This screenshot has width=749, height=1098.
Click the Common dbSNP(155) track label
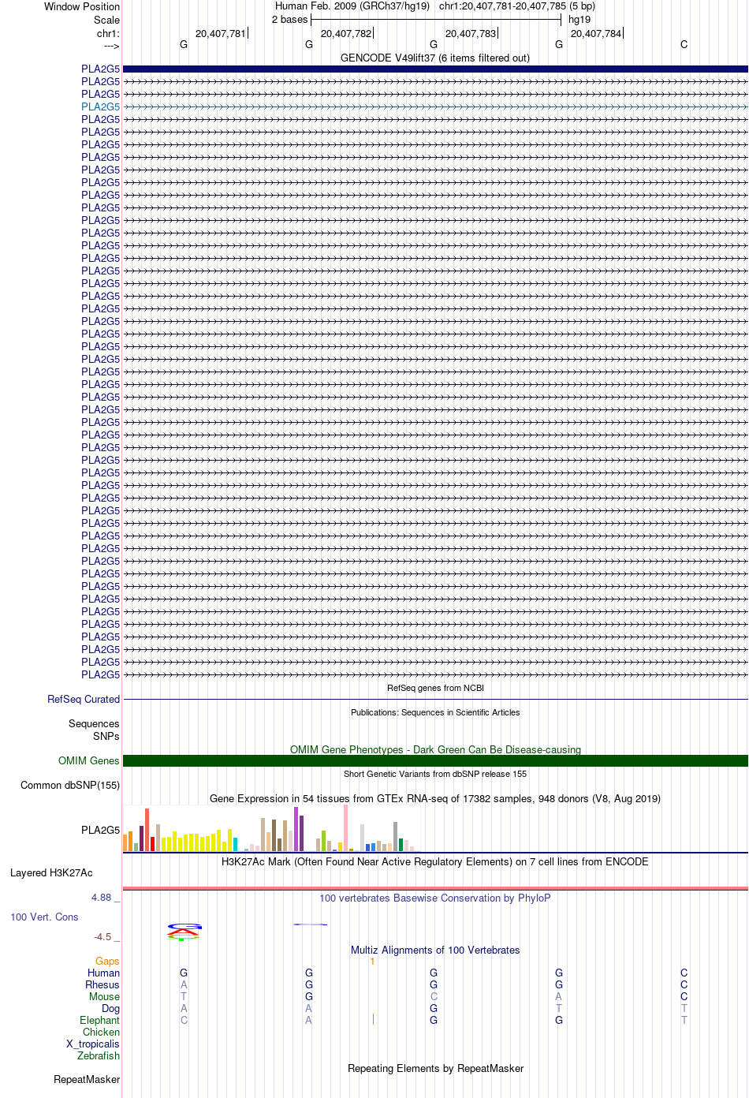[x=70, y=785]
